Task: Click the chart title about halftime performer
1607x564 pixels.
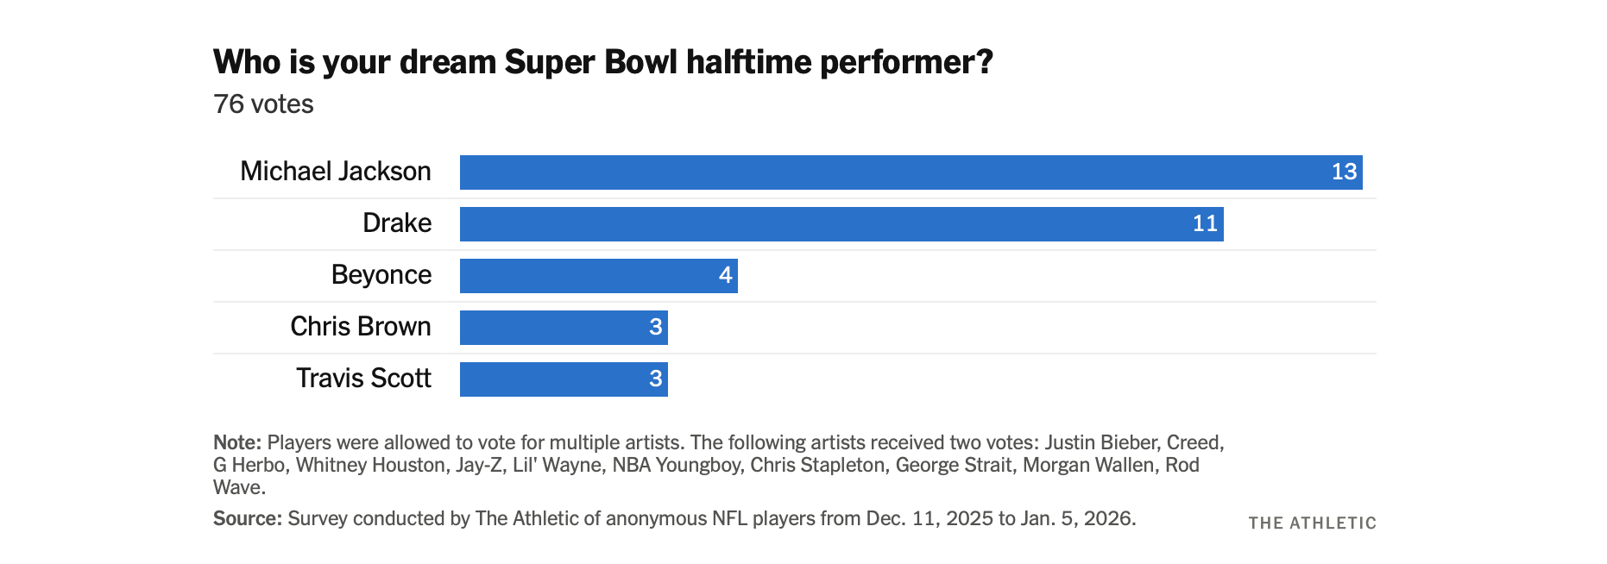Action: 602,62
